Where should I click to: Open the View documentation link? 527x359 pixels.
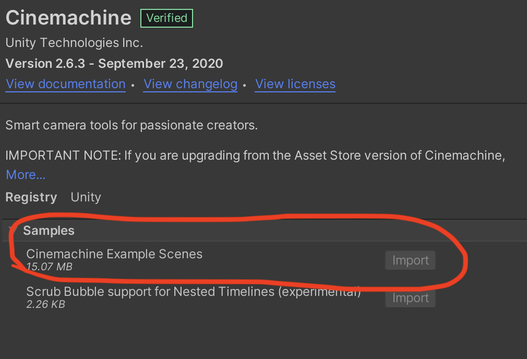click(65, 84)
